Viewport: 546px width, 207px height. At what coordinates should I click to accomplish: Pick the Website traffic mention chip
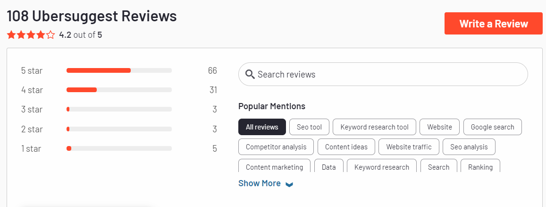point(409,147)
